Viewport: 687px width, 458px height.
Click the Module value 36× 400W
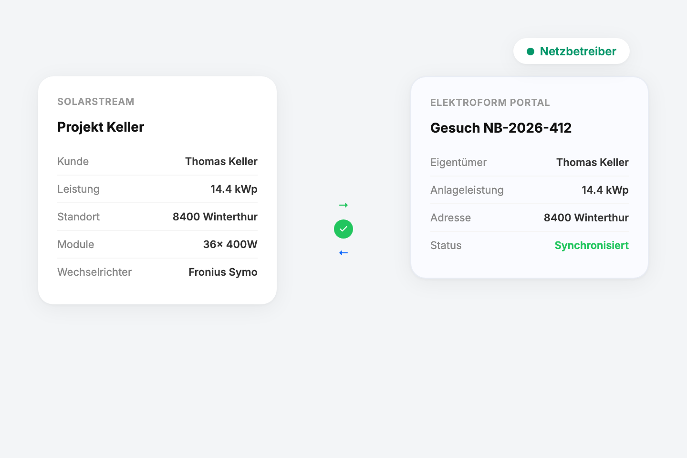tap(230, 244)
